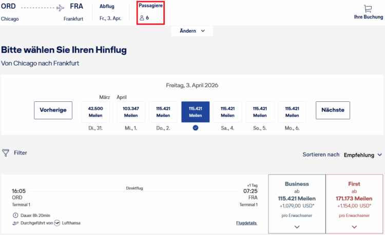This screenshot has height=235, width=385.
Task: Click the clock icon next to Dauer
Action: pyautogui.click(x=15, y=215)
